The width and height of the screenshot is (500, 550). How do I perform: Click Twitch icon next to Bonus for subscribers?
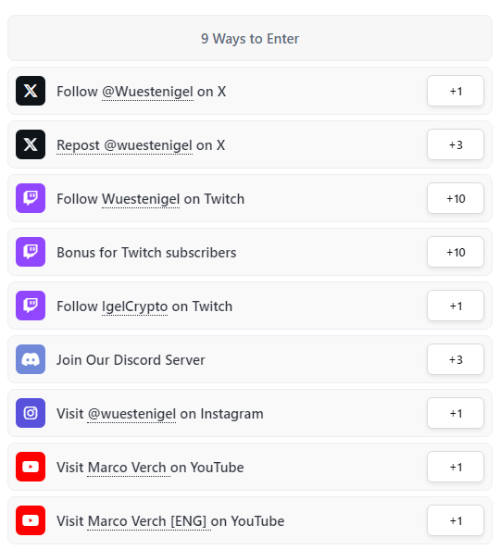(31, 252)
